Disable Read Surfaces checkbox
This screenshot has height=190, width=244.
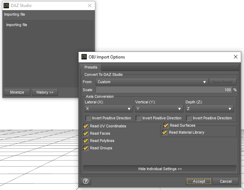[x=166, y=125]
